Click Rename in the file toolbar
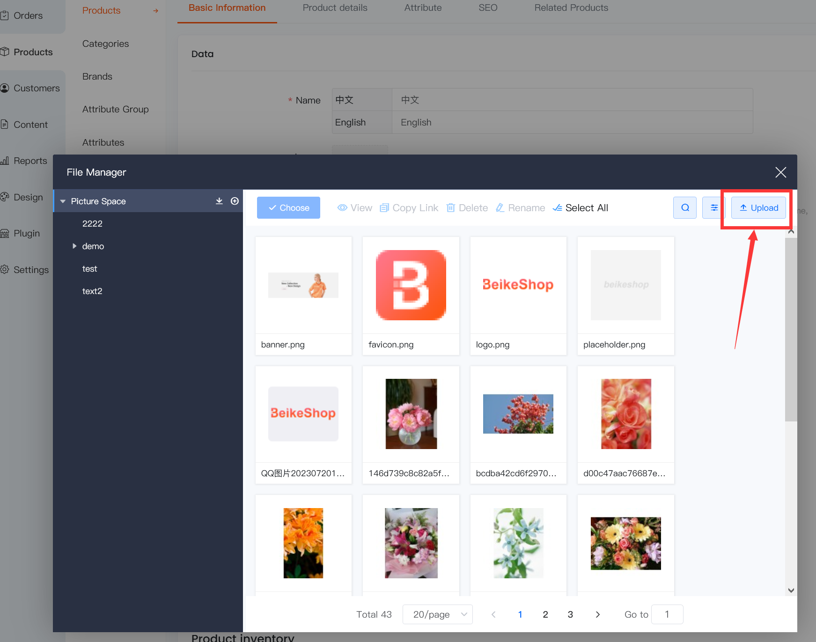This screenshot has height=642, width=816. click(521, 208)
